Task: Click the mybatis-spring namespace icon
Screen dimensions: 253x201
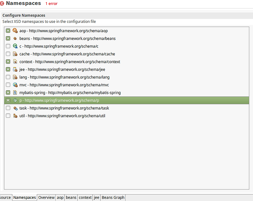Action: (x=15, y=93)
